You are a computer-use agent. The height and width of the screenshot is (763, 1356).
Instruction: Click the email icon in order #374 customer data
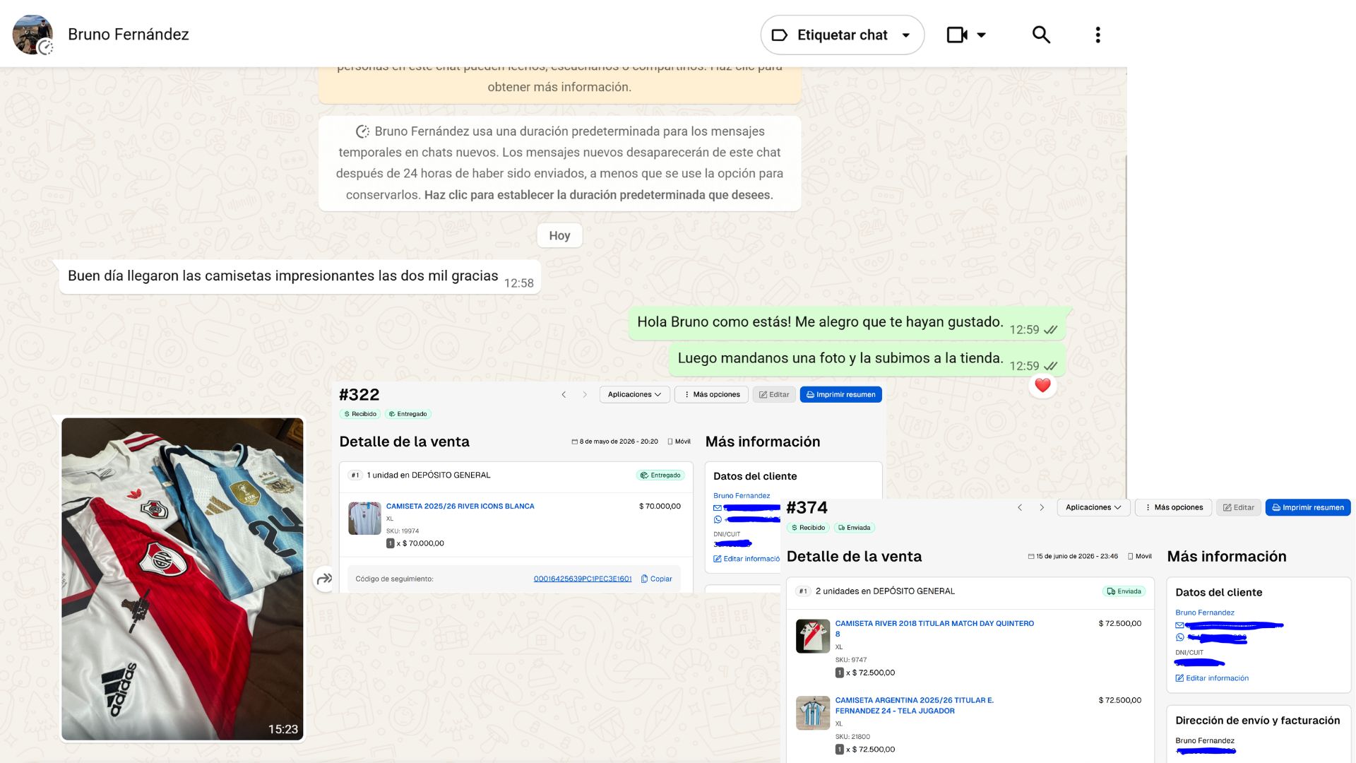coord(1179,625)
